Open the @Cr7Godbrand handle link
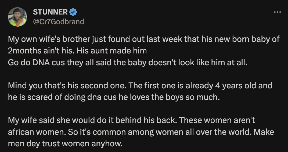 point(58,21)
